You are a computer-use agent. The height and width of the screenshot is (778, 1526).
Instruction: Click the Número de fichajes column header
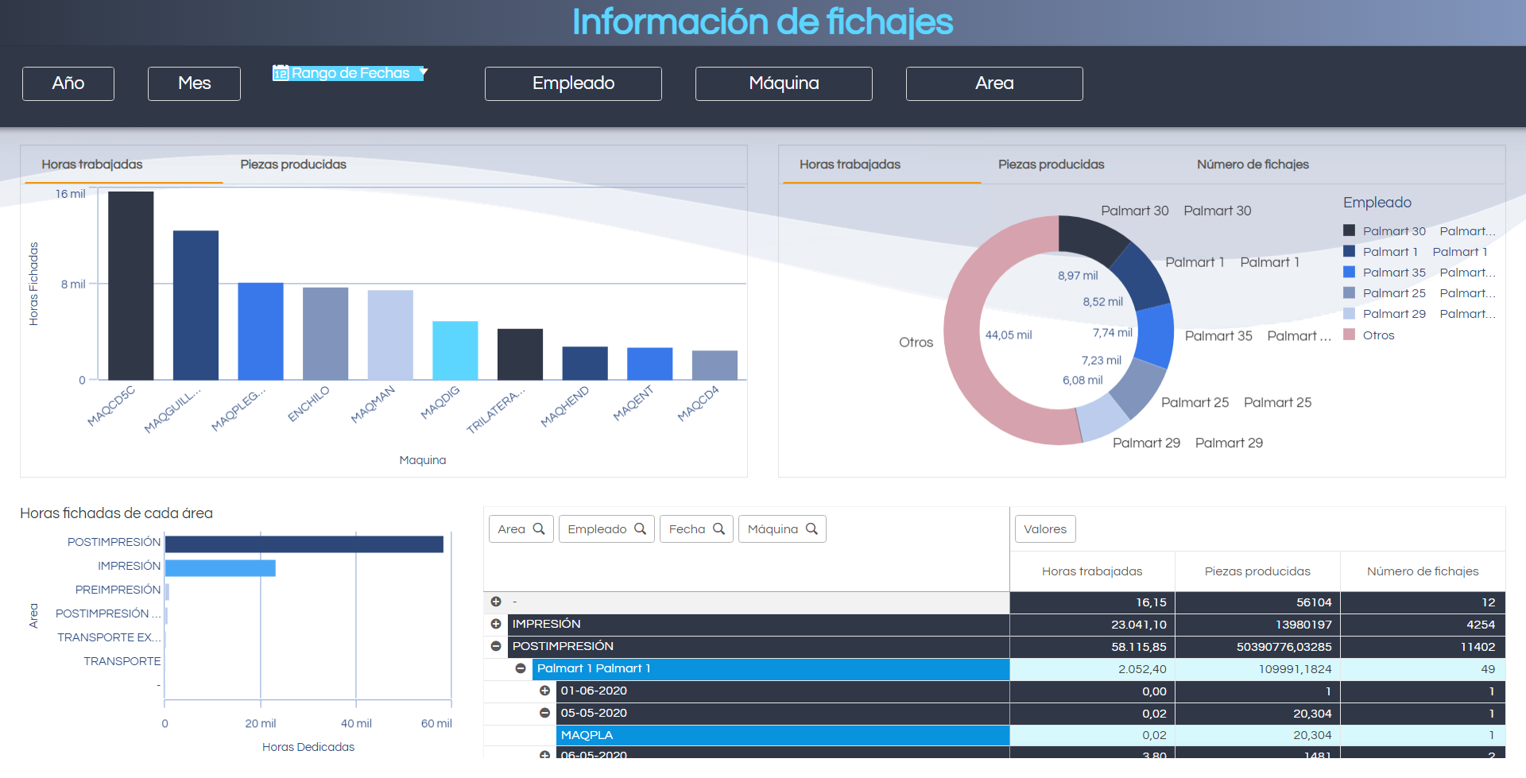tap(1423, 571)
